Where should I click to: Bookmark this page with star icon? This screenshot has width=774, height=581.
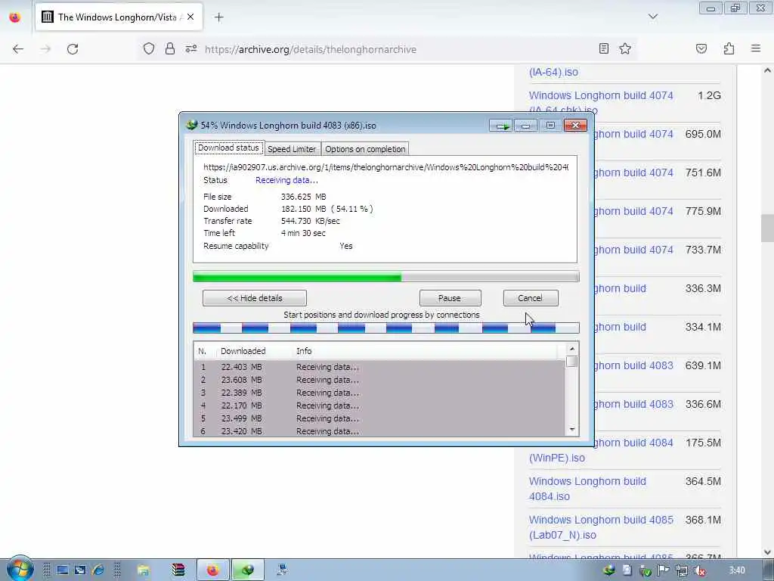(x=625, y=48)
